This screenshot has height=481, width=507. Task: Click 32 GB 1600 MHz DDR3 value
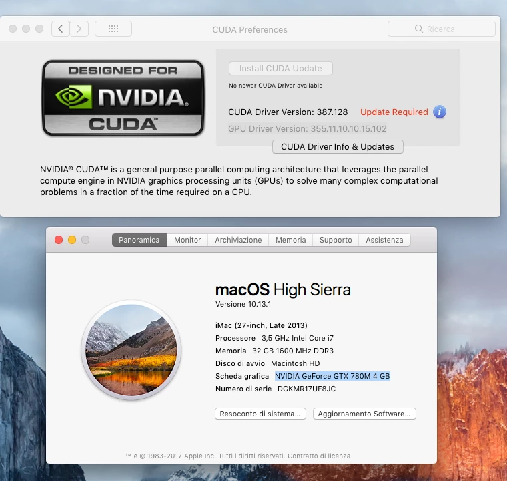tap(293, 351)
